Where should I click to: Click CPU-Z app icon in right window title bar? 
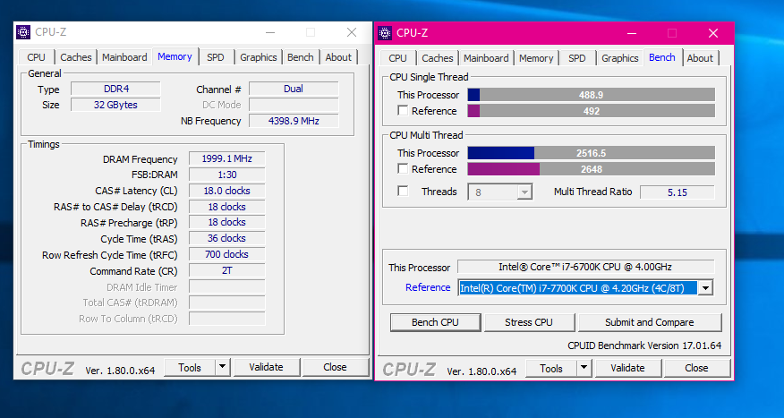[x=385, y=33]
